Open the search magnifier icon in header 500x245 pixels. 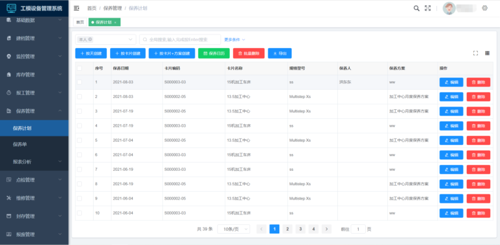tap(417, 8)
